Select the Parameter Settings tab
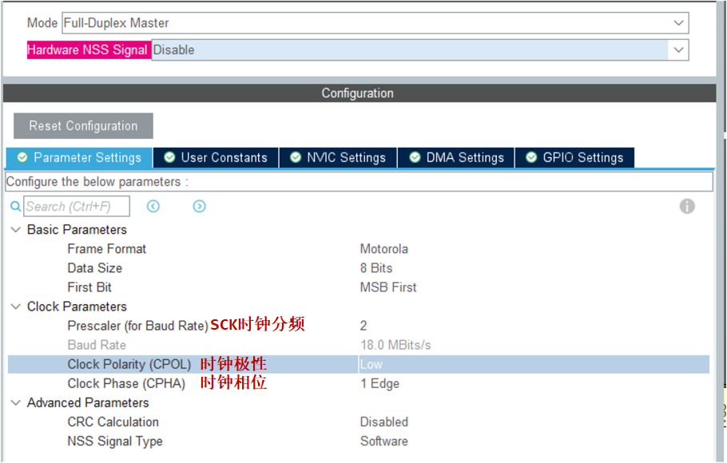 coord(79,157)
